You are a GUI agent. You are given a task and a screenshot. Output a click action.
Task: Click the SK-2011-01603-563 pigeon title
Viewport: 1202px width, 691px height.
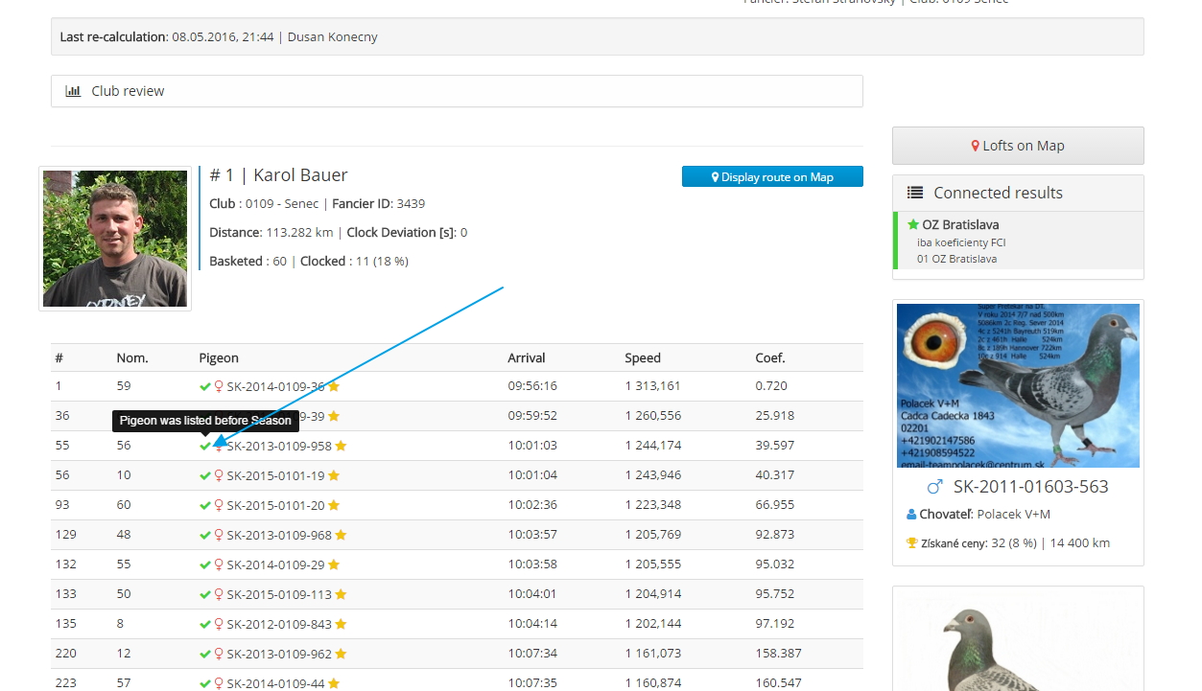(x=1030, y=486)
